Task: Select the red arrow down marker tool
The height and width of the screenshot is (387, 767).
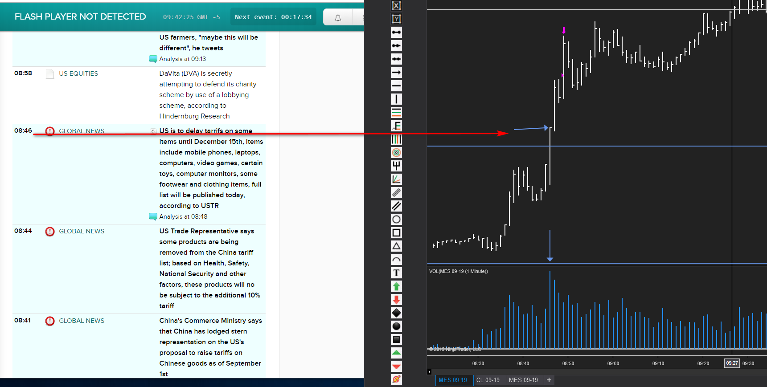Action: [396, 299]
